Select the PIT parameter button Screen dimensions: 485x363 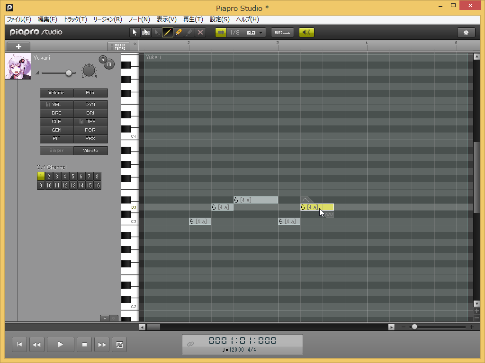point(57,139)
